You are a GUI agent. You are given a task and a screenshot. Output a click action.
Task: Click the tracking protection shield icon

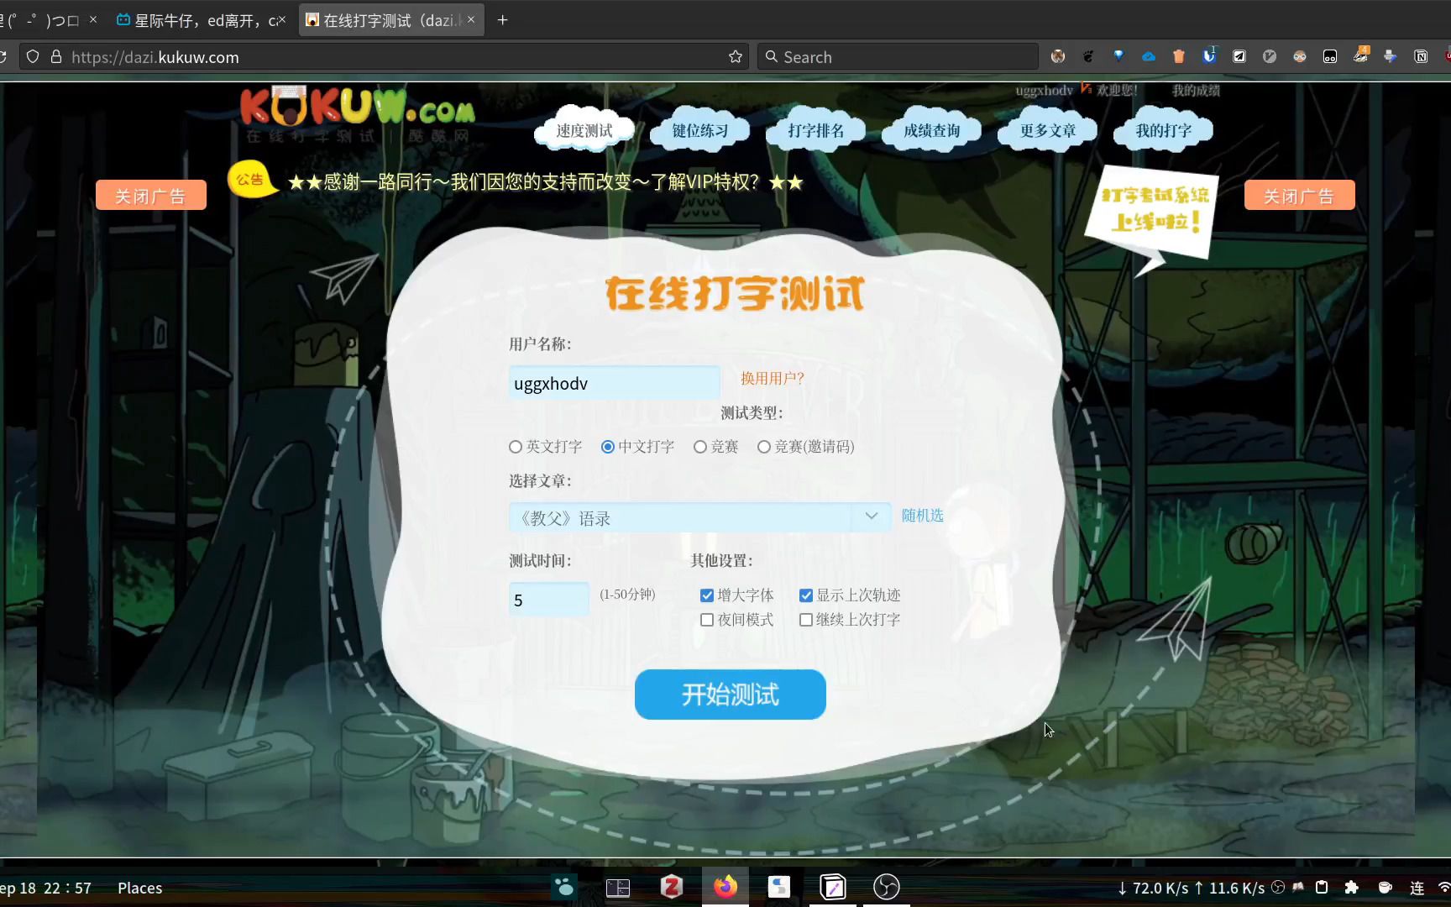pyautogui.click(x=33, y=57)
